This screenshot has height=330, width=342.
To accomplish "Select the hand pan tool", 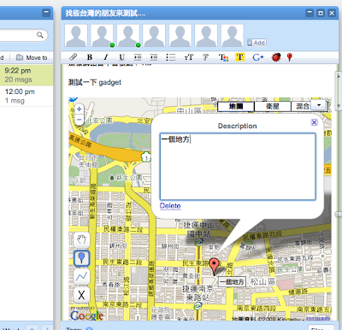I will click(x=81, y=239).
